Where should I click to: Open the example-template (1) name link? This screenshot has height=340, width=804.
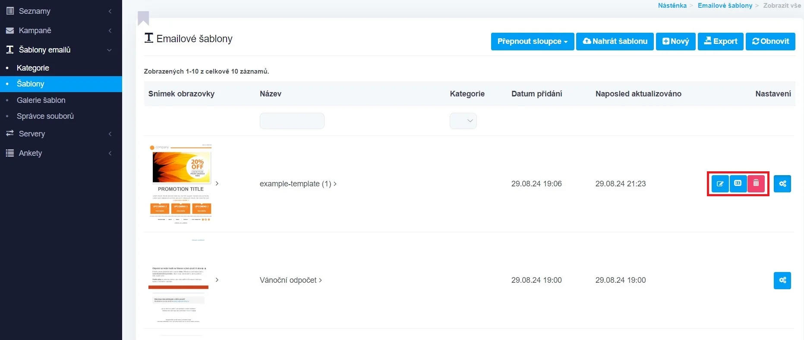(295, 184)
